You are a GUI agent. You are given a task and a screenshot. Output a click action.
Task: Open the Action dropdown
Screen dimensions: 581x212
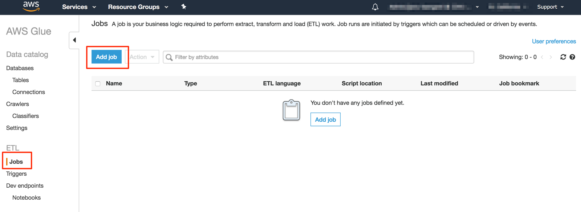142,57
